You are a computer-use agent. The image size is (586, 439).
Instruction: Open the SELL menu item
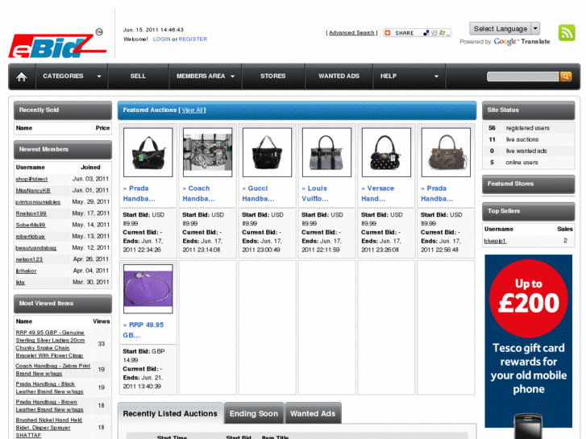tap(138, 77)
